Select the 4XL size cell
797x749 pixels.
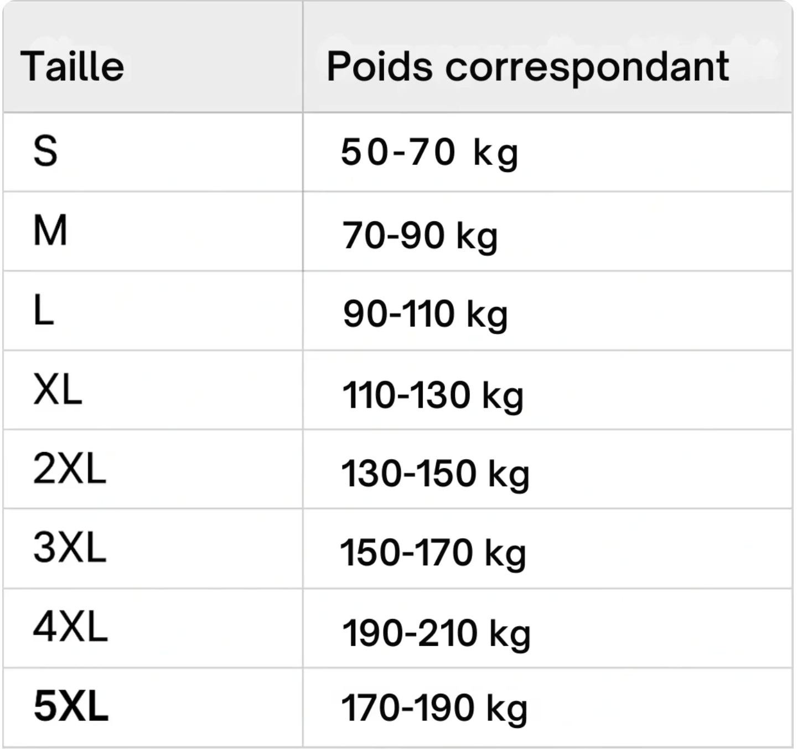70,627
